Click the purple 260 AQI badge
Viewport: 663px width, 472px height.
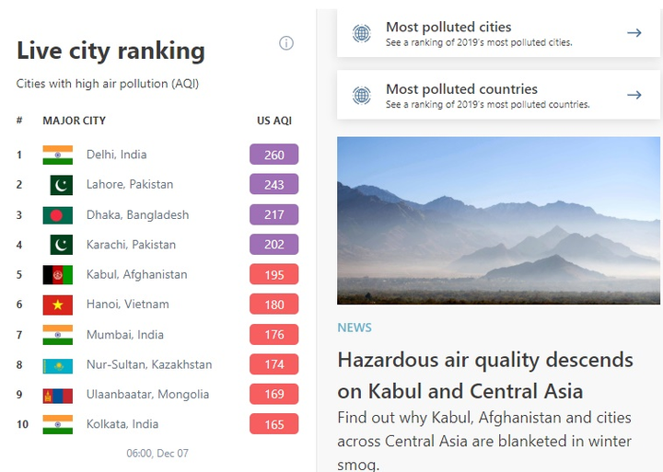click(273, 155)
